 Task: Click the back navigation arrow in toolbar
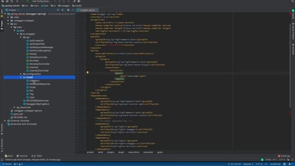[18, 1]
